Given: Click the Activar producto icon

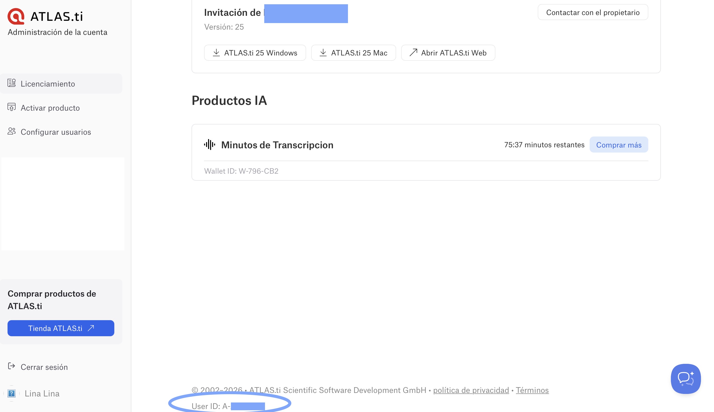Looking at the screenshot, I should (x=12, y=107).
